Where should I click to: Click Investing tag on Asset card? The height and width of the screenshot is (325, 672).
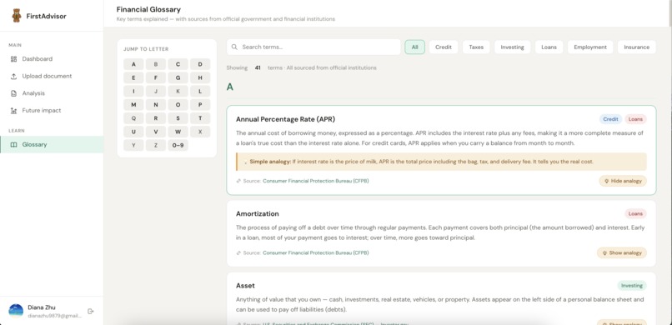pos(632,286)
